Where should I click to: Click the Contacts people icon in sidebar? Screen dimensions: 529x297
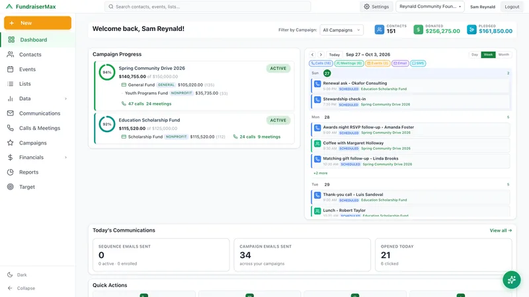(x=11, y=55)
